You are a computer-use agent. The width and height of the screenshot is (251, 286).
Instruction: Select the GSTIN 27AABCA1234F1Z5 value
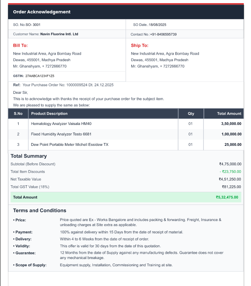40,76
